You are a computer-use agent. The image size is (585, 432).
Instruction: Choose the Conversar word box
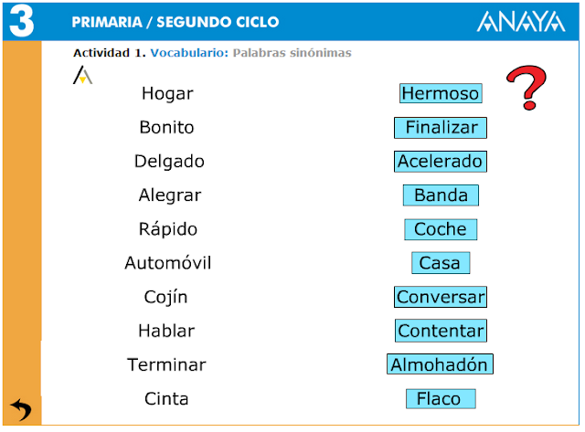pyautogui.click(x=441, y=297)
